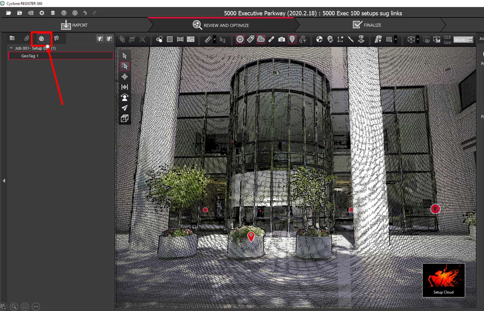This screenshot has height=311, width=484.
Task: Adjust the QLB Size stepper
Action: (x=471, y=40)
